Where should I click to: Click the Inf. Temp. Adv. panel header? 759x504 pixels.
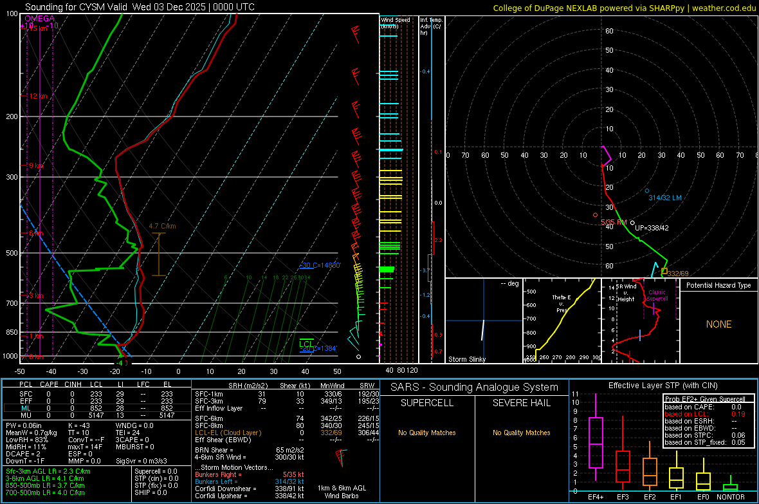(431, 26)
